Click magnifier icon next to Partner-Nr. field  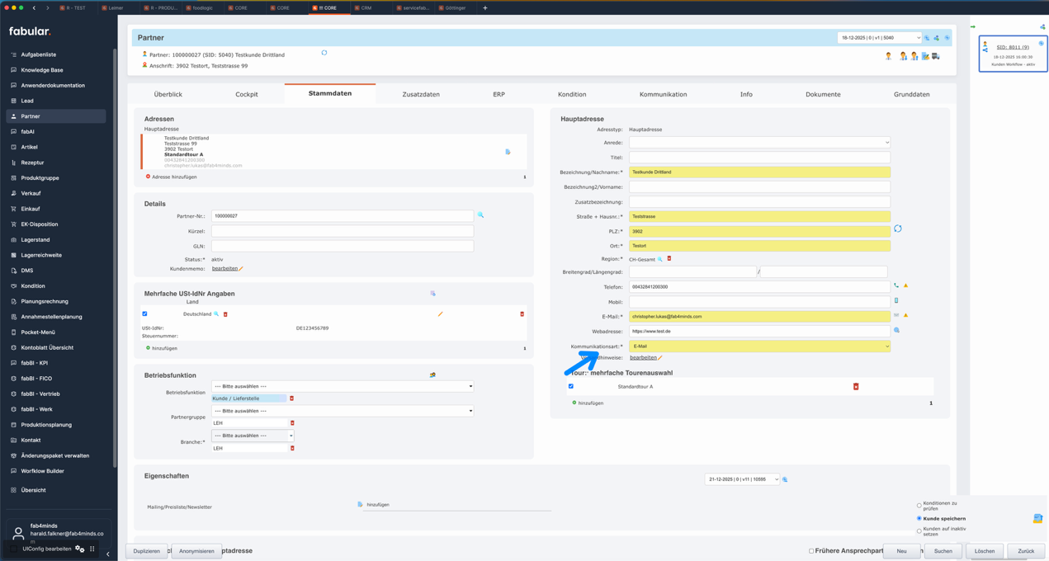(x=480, y=215)
